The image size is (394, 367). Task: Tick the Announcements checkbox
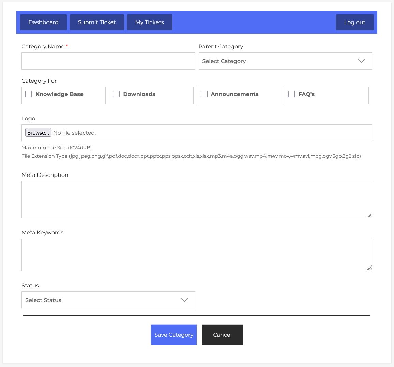[x=204, y=94]
